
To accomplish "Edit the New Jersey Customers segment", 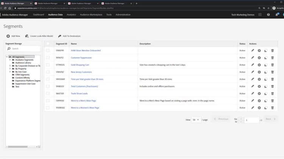I will [x=253, y=72].
